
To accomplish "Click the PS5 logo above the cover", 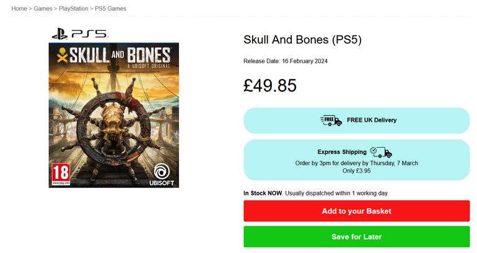I will click(79, 35).
